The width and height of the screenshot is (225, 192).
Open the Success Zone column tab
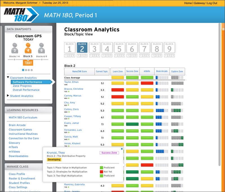click(132, 71)
